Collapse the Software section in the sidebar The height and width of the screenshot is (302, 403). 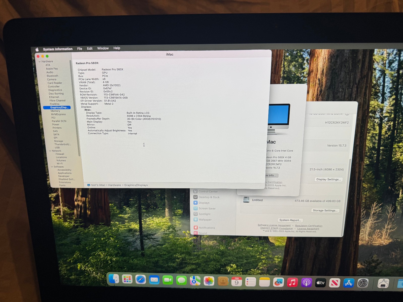click(52, 167)
